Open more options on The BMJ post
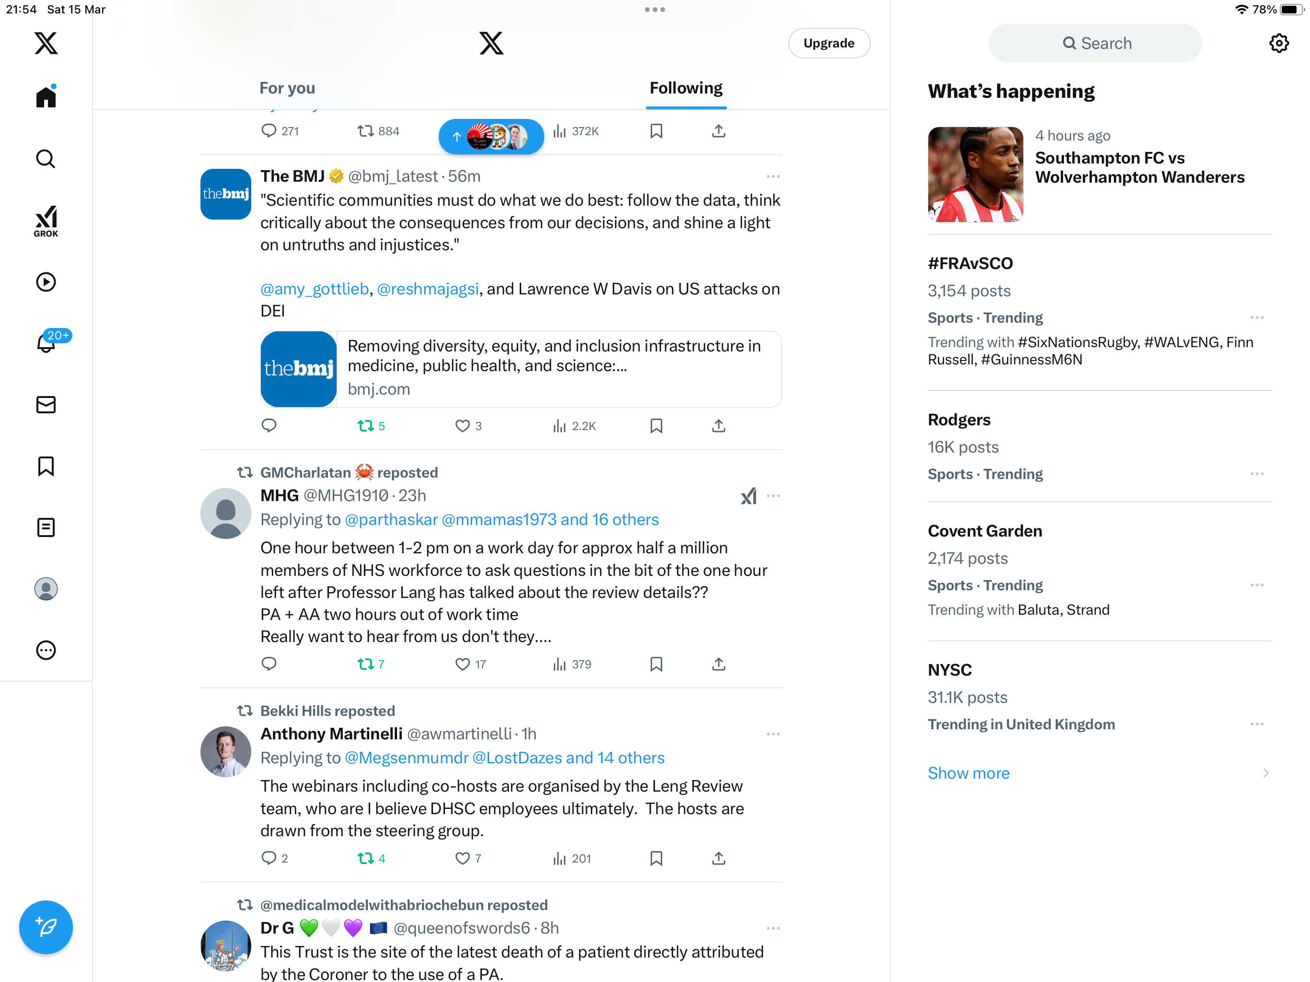This screenshot has width=1310, height=982. pyautogui.click(x=773, y=176)
